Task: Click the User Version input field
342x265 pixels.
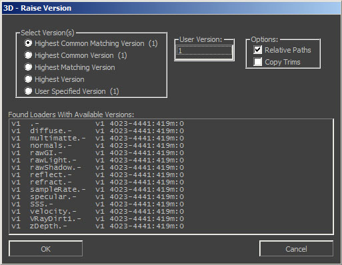Action: coord(204,51)
